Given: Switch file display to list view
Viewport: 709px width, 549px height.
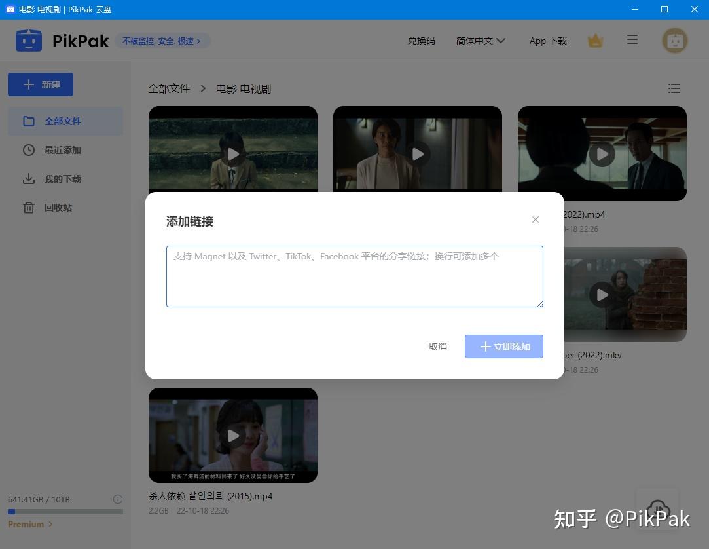Looking at the screenshot, I should [674, 88].
